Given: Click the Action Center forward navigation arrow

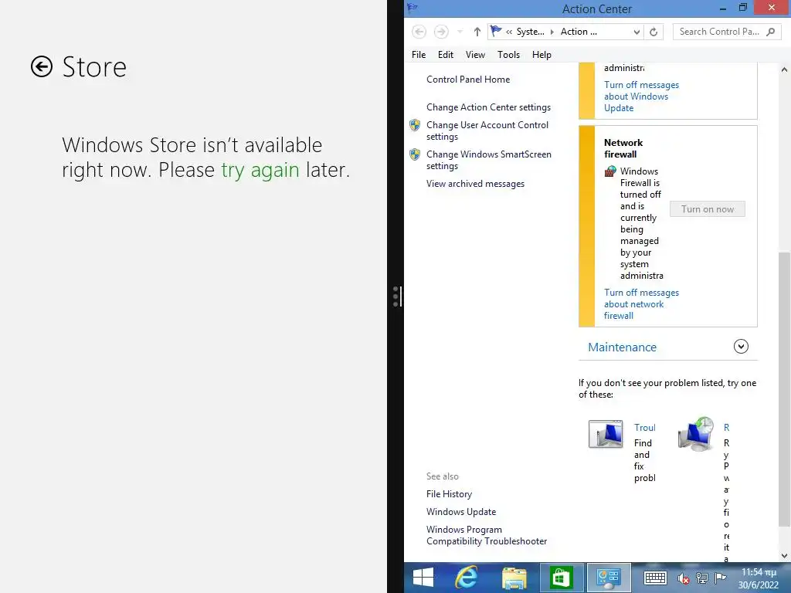Looking at the screenshot, I should click(x=441, y=32).
